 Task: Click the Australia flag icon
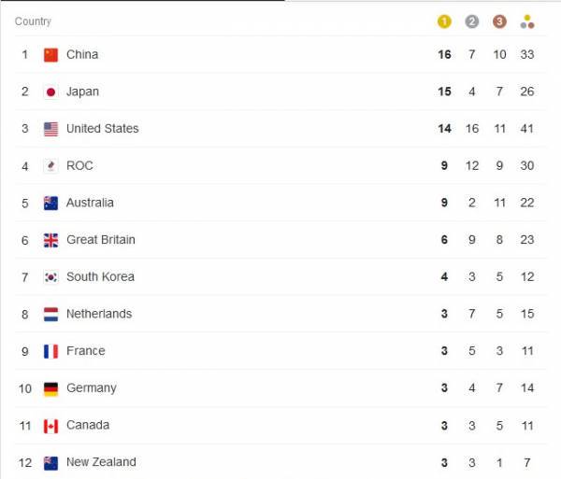click(x=50, y=203)
